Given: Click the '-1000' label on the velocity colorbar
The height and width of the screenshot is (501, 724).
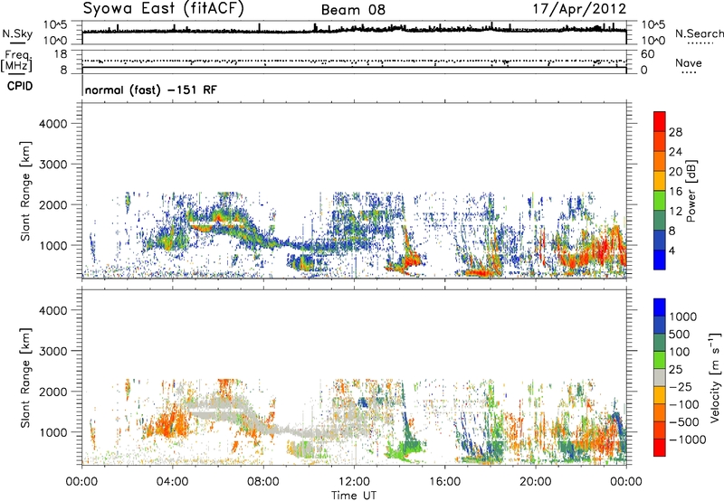Looking at the screenshot, I should coord(687,440).
